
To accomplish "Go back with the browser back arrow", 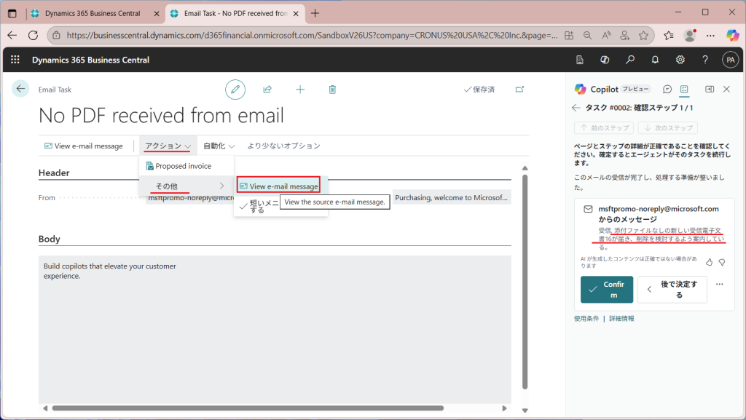I will [x=12, y=35].
